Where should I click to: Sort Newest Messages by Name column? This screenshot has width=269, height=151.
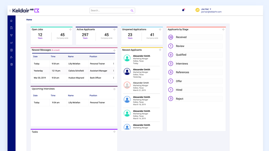[x=71, y=56]
